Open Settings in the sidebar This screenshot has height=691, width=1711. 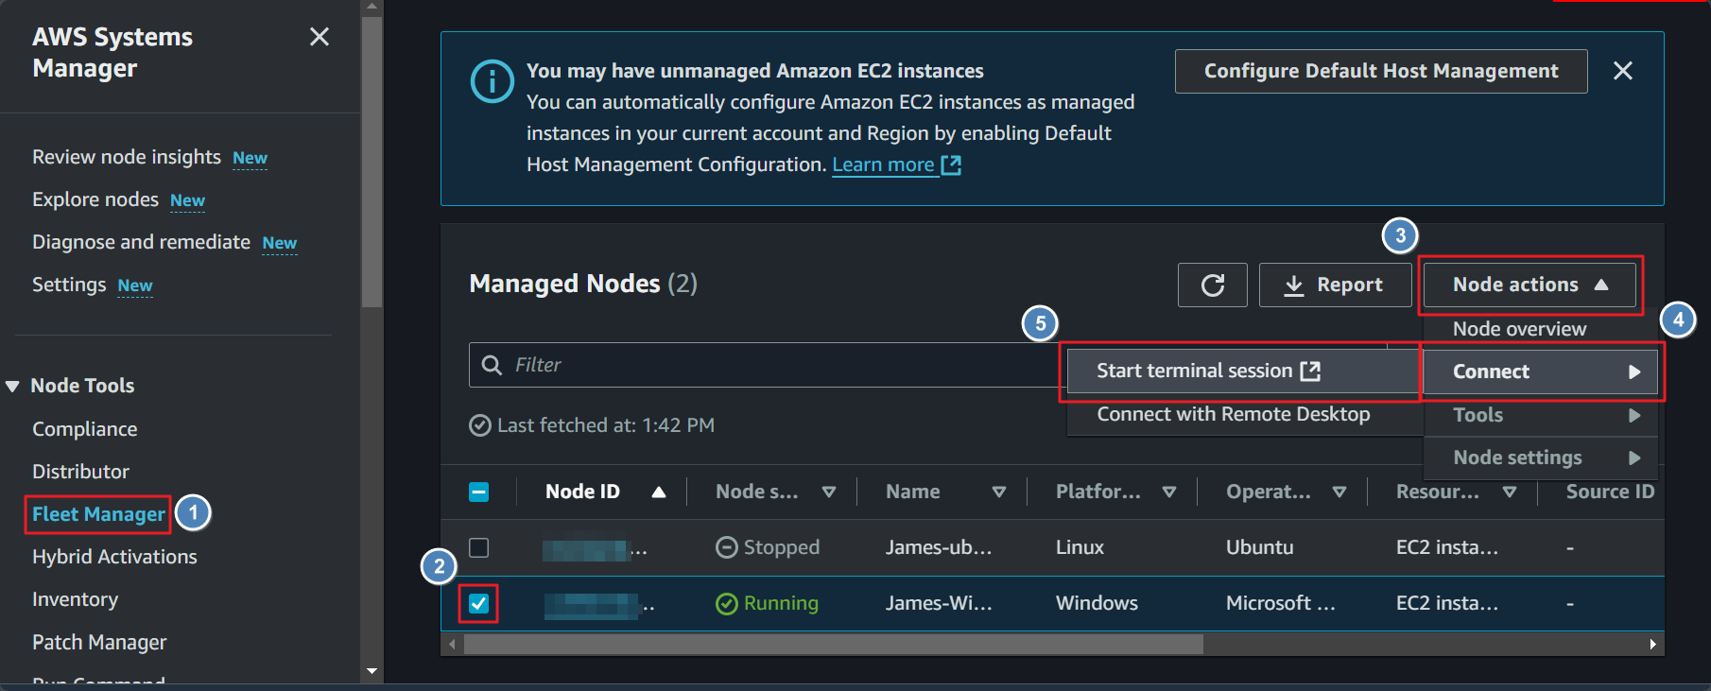[x=69, y=285]
